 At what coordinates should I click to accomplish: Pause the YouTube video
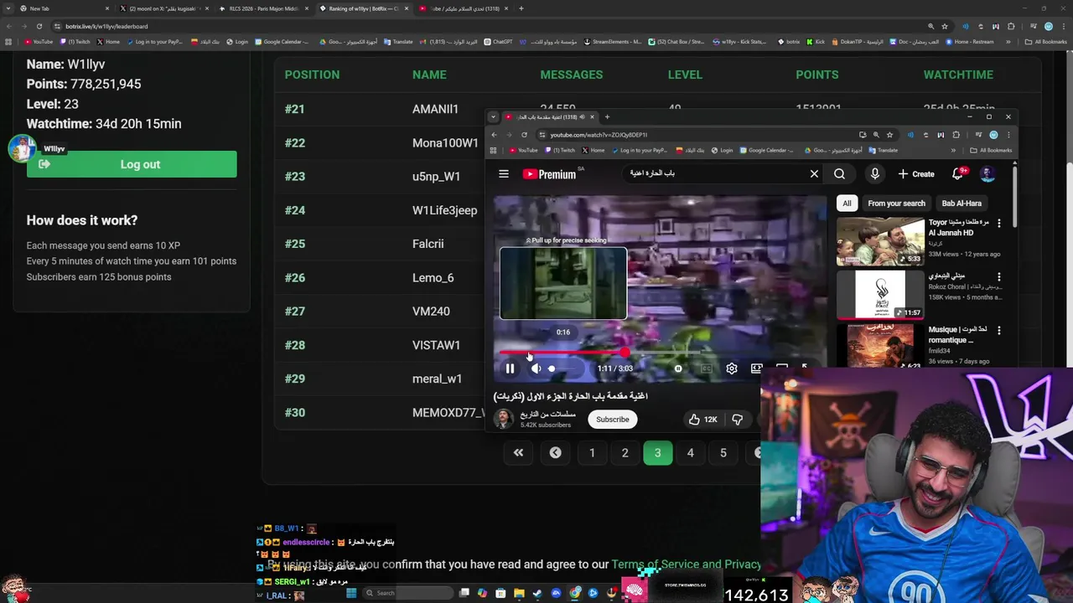510,368
